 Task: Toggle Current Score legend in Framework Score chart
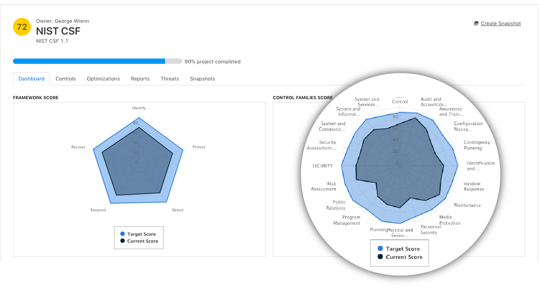pos(139,241)
